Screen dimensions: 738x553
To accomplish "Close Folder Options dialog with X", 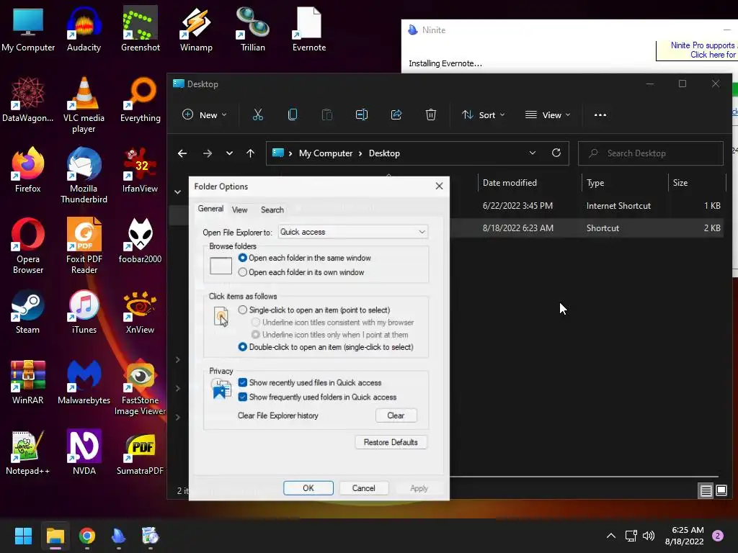I will coord(439,186).
